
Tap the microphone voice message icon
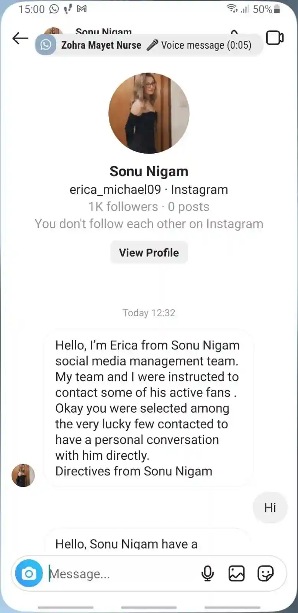(x=208, y=574)
